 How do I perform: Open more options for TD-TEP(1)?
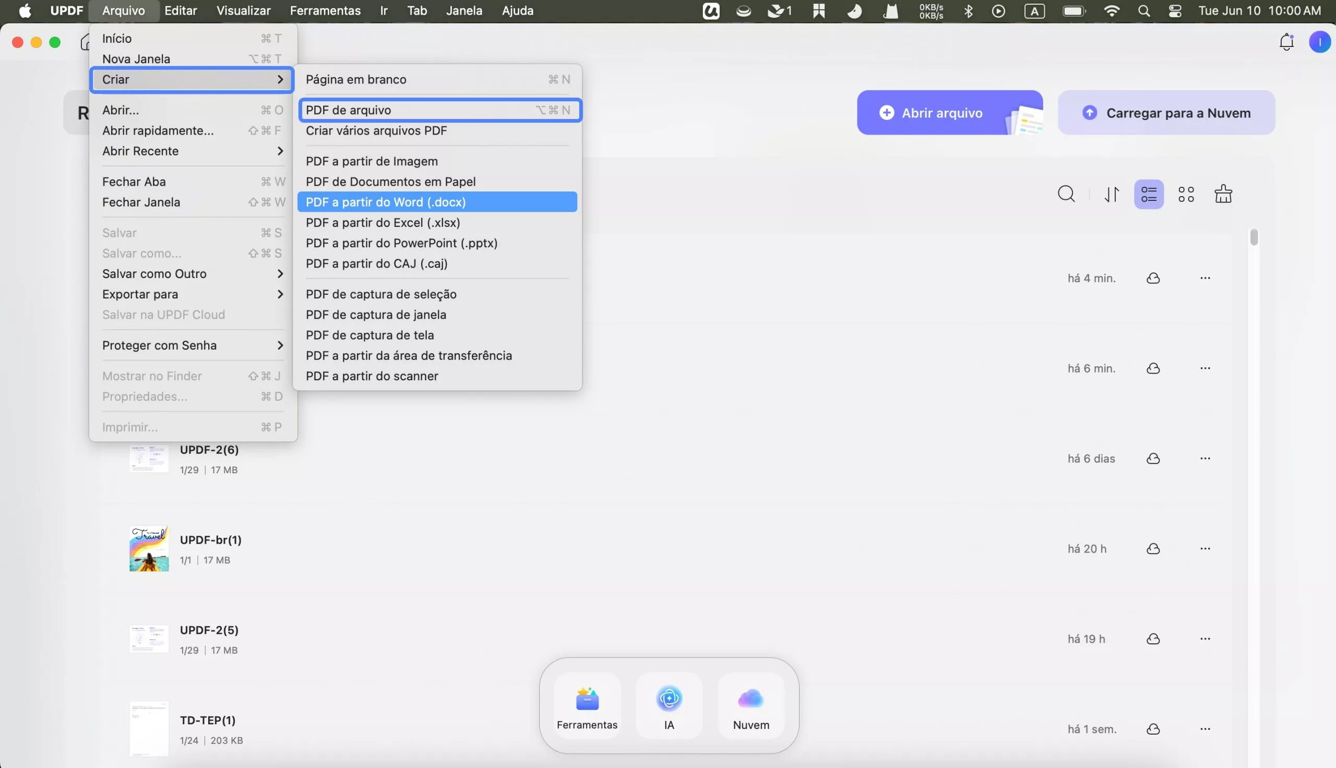click(1205, 729)
